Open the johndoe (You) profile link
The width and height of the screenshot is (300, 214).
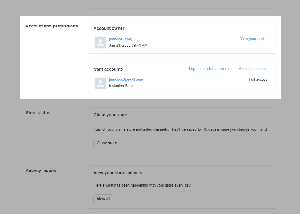click(x=120, y=39)
